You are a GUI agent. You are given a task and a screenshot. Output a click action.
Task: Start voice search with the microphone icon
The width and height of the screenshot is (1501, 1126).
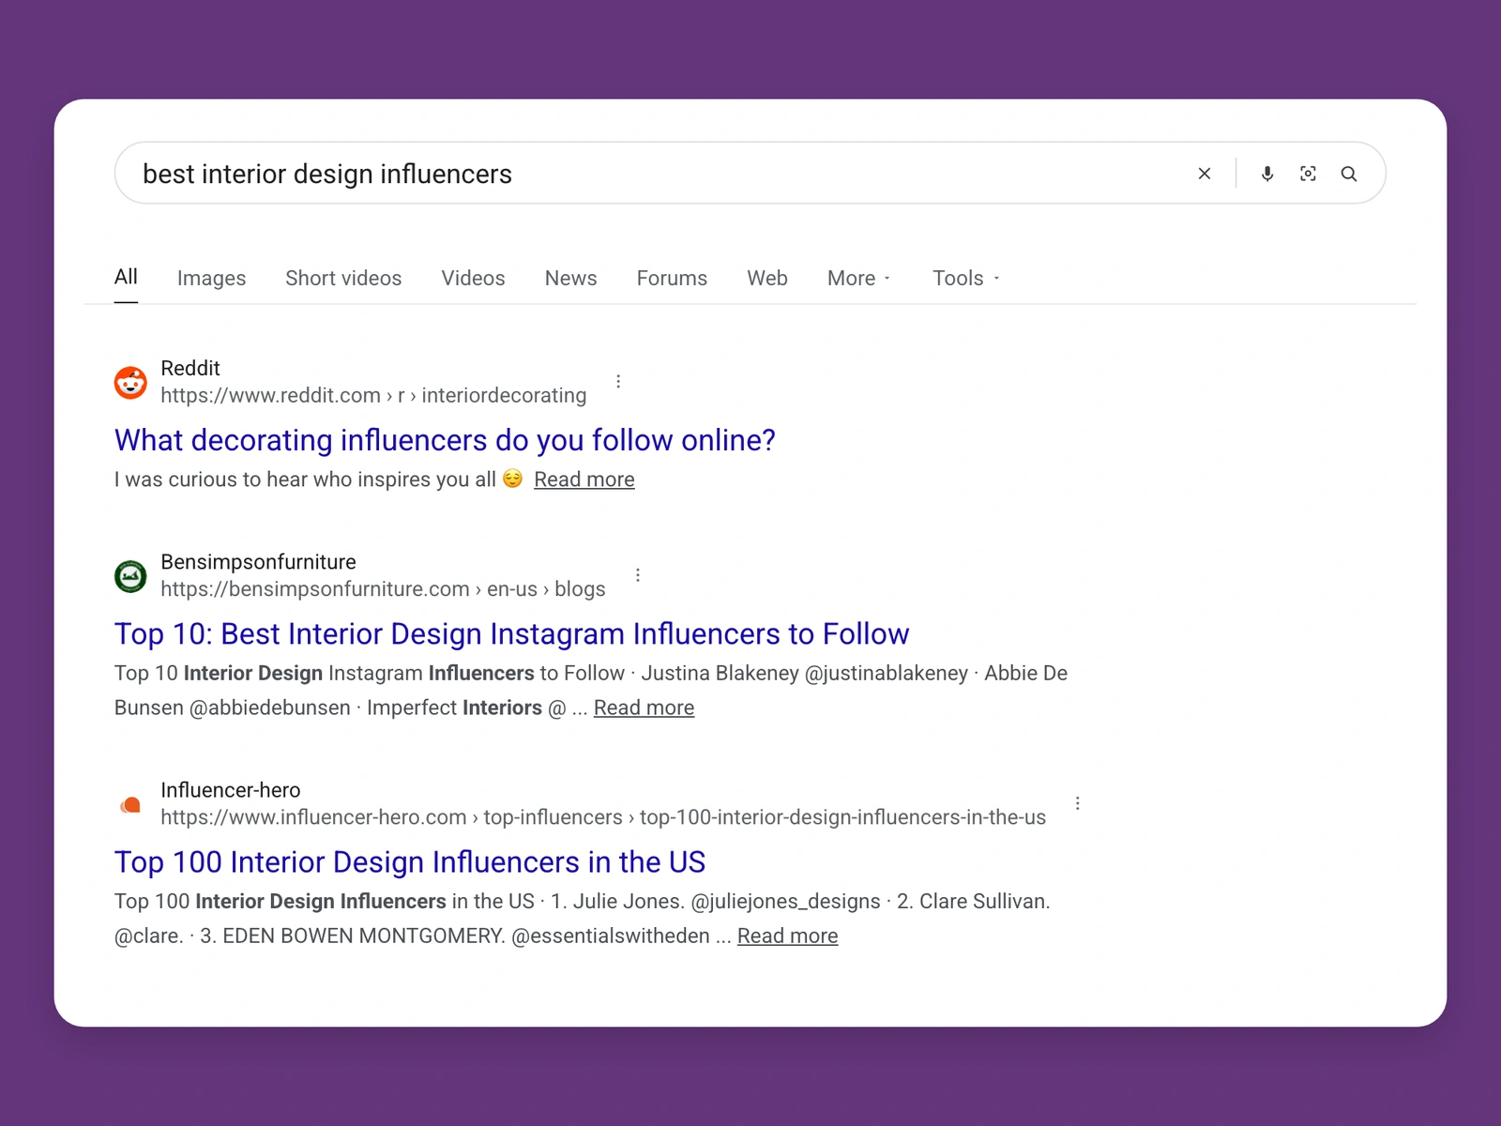(x=1267, y=174)
